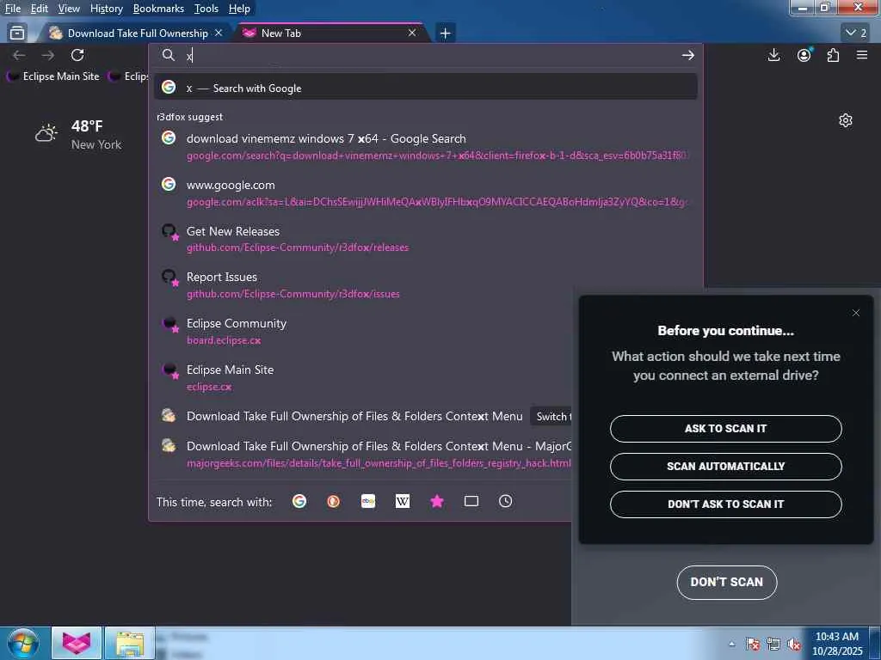Click the Go arrow in address bar
881x660 pixels.
pyautogui.click(x=687, y=55)
